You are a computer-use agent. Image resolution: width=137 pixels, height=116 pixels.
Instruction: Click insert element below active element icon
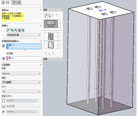click(46, 15)
